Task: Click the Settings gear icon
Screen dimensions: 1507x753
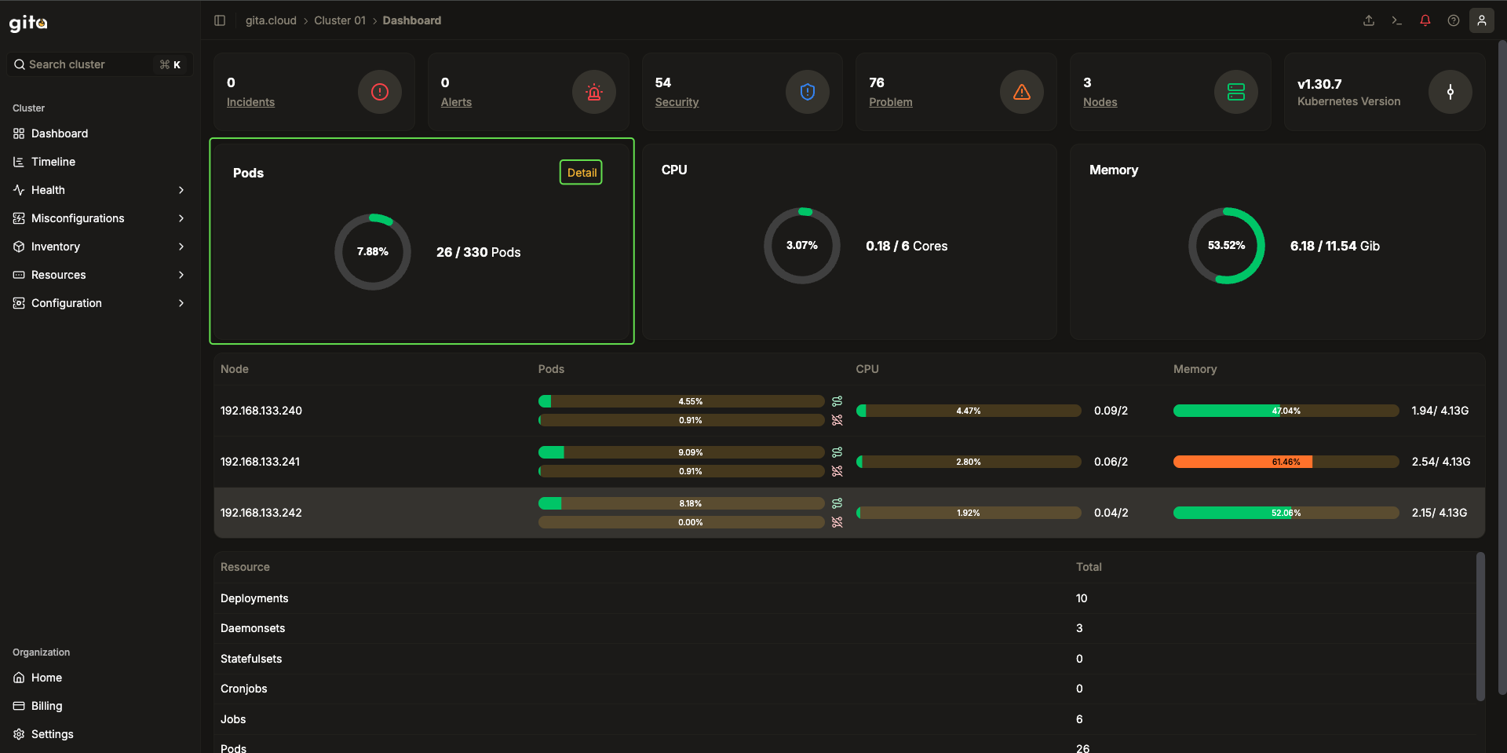Action: pos(19,734)
